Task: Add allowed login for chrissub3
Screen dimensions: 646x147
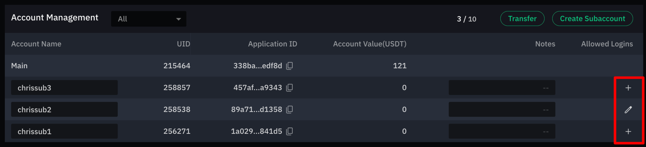Action: 628,88
